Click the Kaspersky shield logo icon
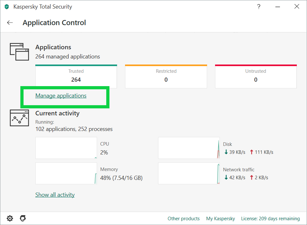The image size is (307, 225). coord(7,7)
